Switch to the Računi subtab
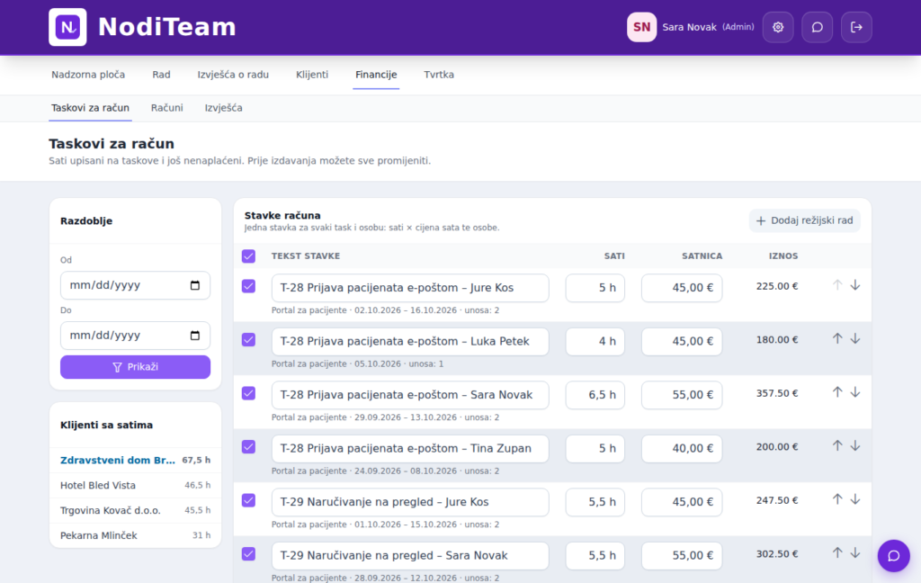 [x=166, y=108]
